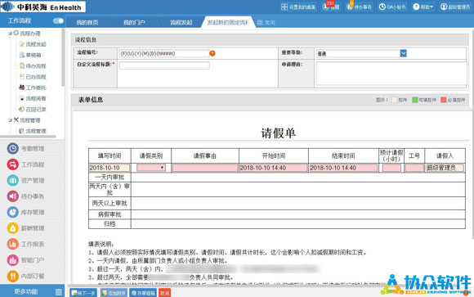Click the 自定义流程标题 input field
Screen dimensions: 474x297
[164, 65]
